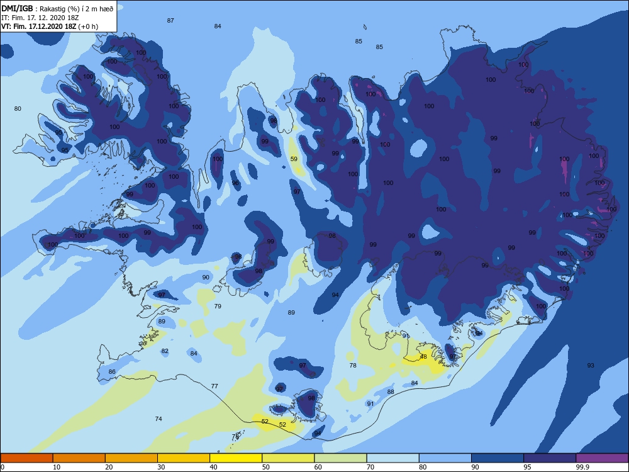The width and height of the screenshot is (629, 472).
Task: Click the map value '59' in yellow patch
Action: point(294,159)
